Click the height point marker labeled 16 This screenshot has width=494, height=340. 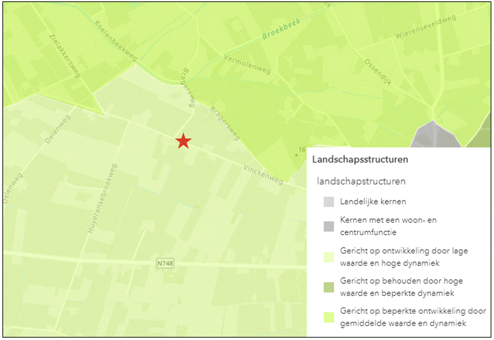[297, 155]
